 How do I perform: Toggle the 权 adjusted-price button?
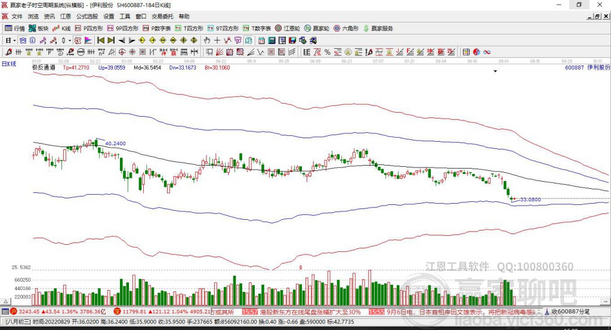click(78, 41)
